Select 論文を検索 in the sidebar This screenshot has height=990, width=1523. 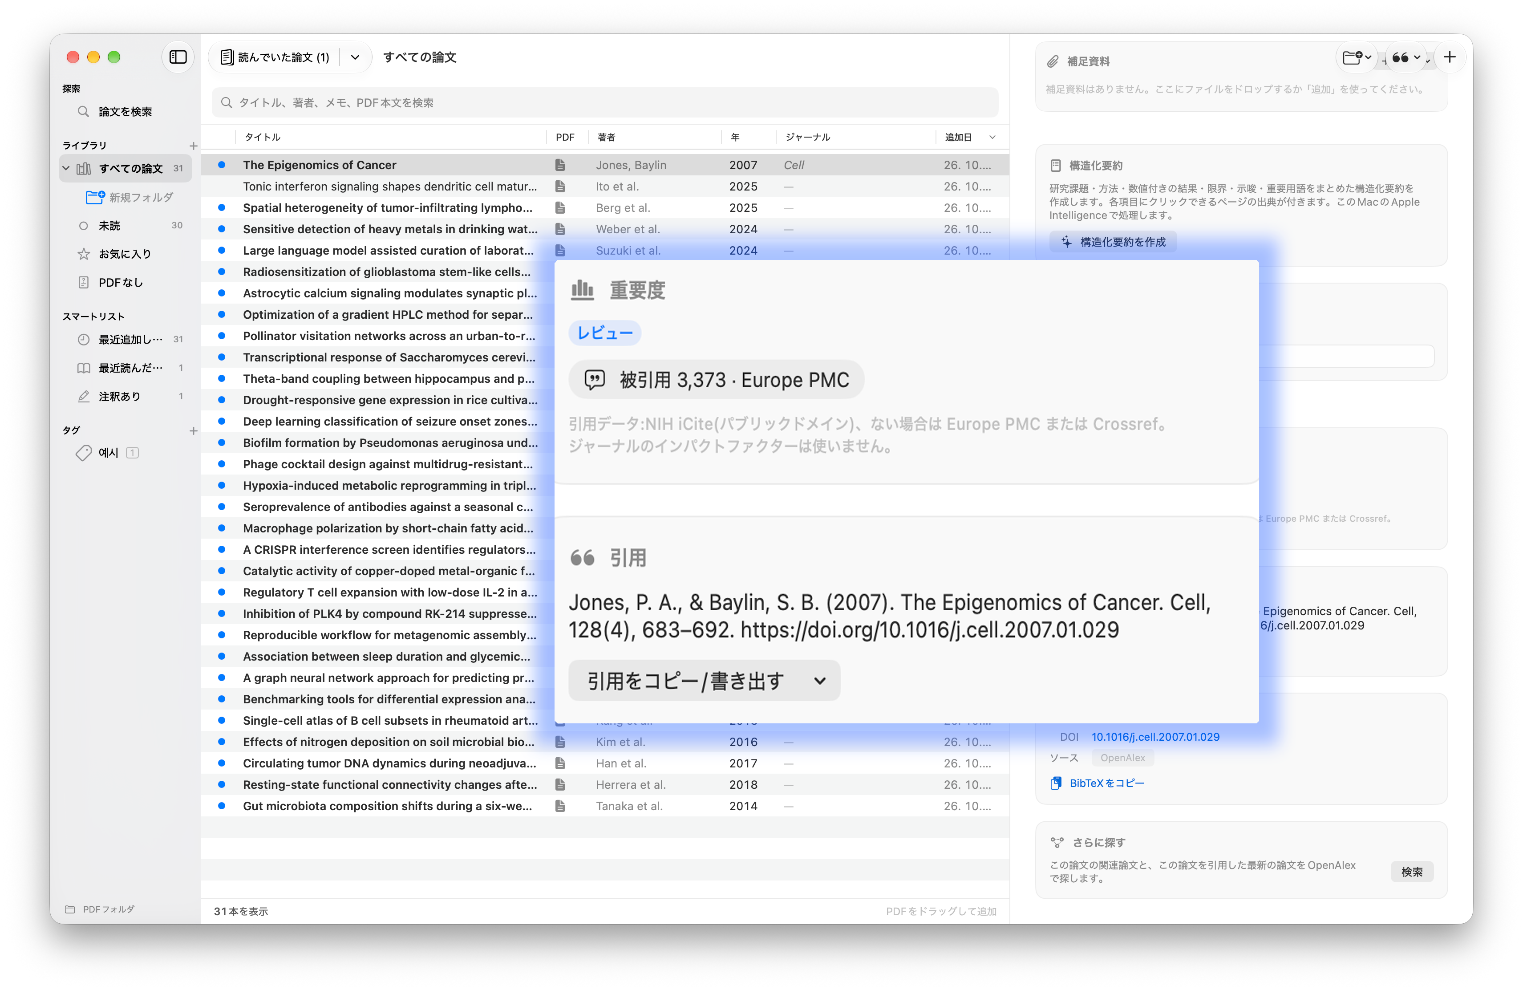point(126,111)
